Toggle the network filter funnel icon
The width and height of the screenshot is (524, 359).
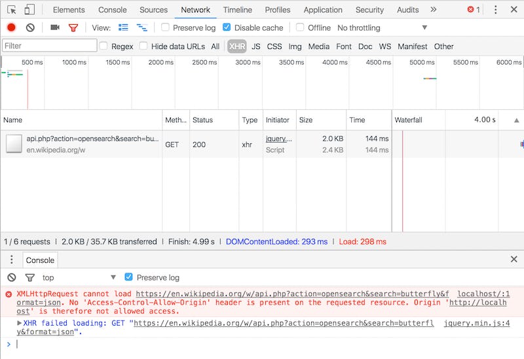(73, 27)
